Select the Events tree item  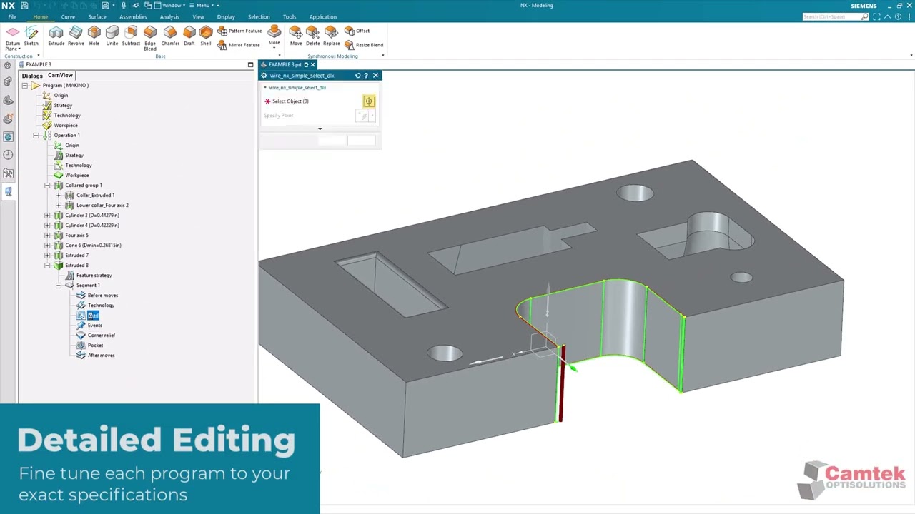pyautogui.click(x=94, y=326)
